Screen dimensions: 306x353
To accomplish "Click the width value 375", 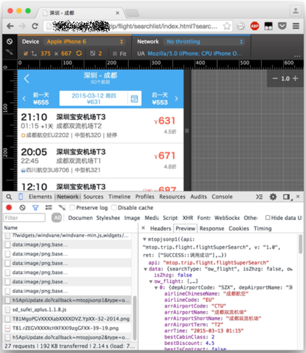I will (x=45, y=53).
